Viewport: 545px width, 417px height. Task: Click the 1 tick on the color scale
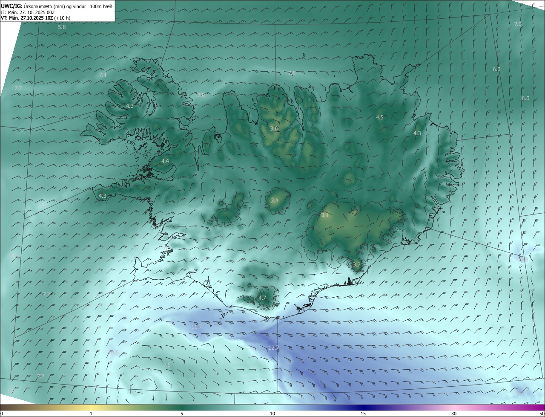click(92, 414)
